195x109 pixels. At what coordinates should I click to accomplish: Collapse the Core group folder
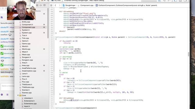(18, 95)
